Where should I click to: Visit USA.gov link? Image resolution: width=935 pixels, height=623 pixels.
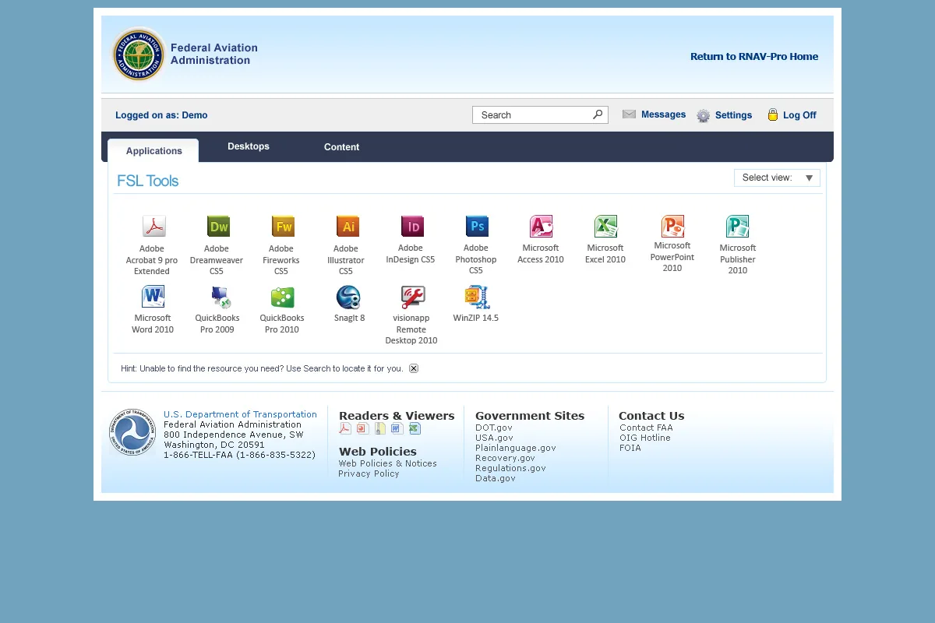tap(494, 438)
